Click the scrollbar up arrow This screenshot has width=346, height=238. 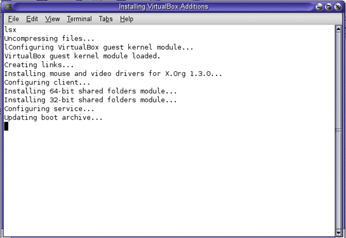338,29
